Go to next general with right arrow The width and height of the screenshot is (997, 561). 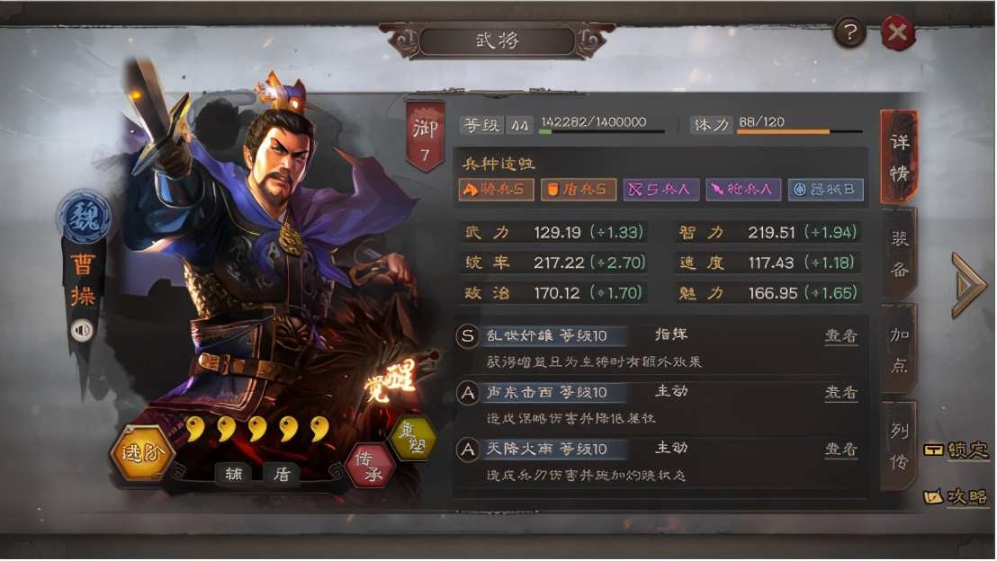968,285
